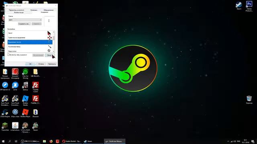Select the MB-BlockD folder icon
Screen dimensions: 257x144
coord(35,73)
